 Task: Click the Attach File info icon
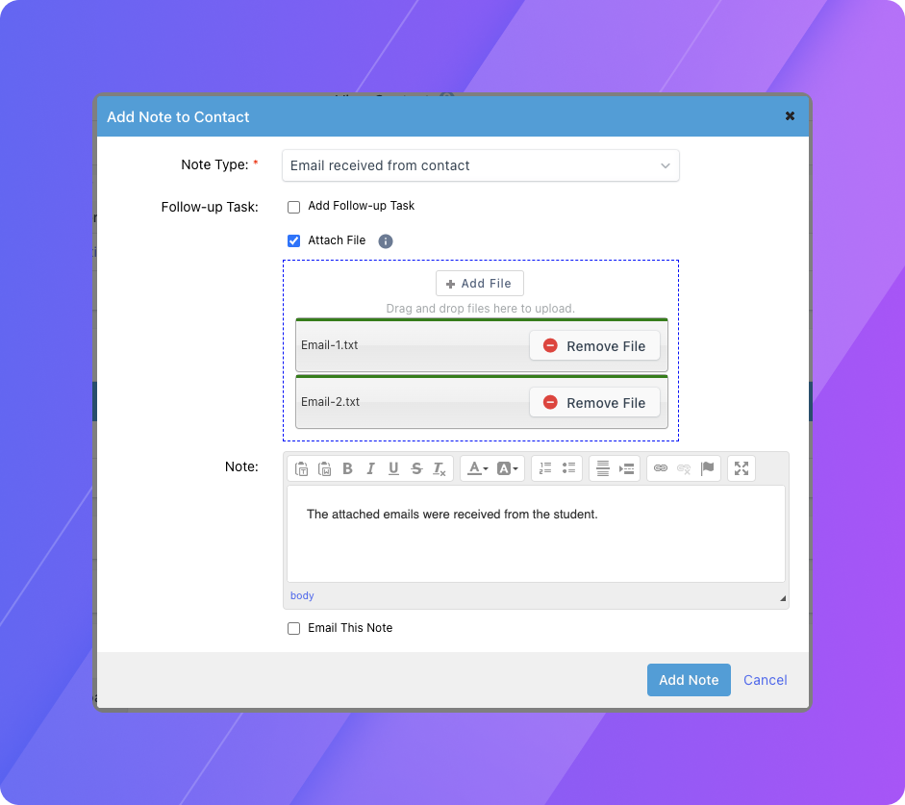[385, 240]
